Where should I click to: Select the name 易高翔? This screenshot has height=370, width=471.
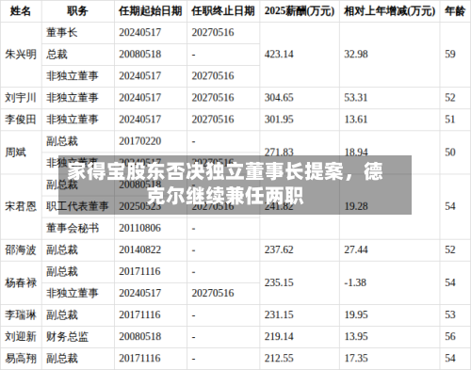coord(21,358)
